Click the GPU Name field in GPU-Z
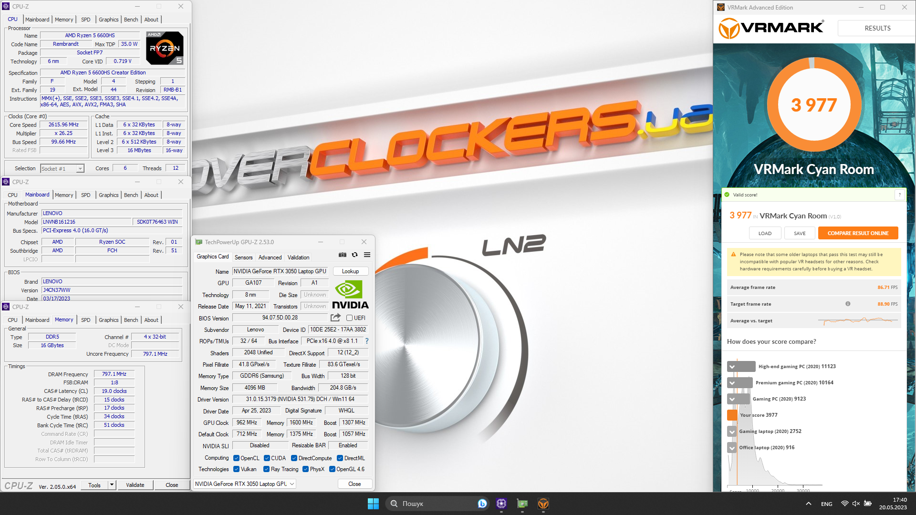 280,271
